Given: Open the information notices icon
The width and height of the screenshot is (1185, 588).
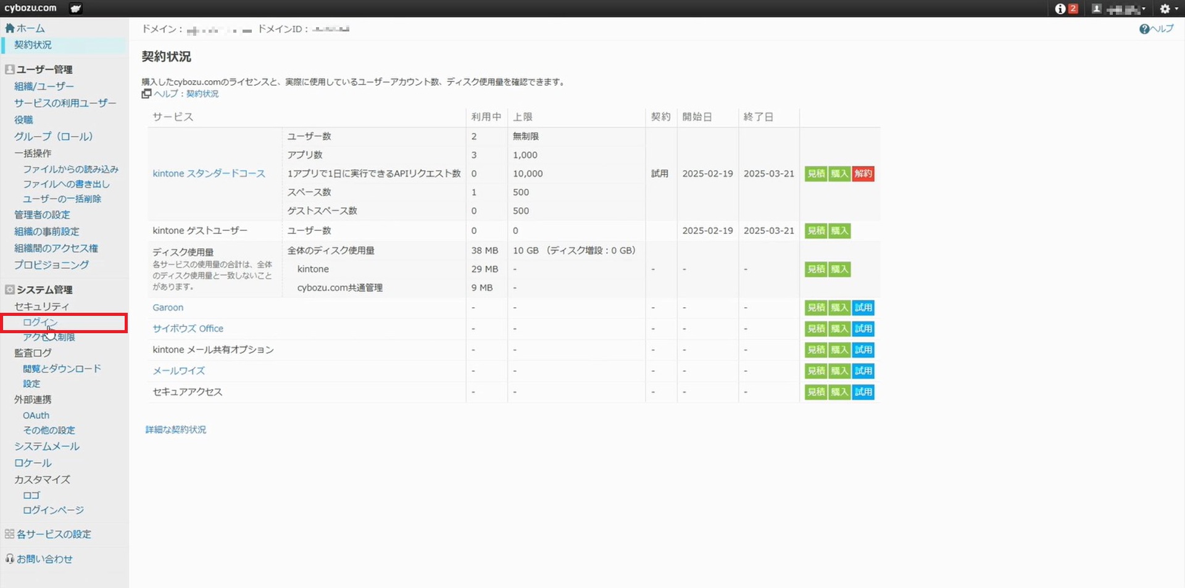Looking at the screenshot, I should [x=1060, y=9].
